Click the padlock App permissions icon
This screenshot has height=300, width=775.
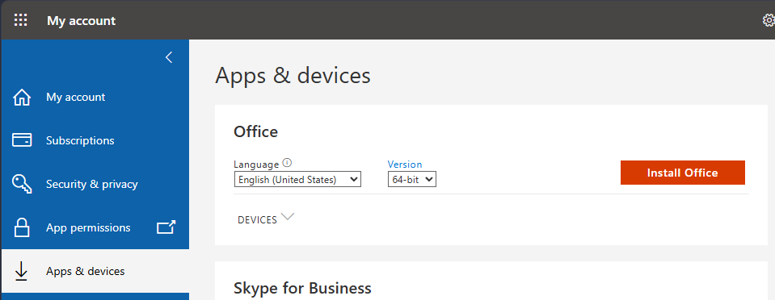pyautogui.click(x=21, y=228)
